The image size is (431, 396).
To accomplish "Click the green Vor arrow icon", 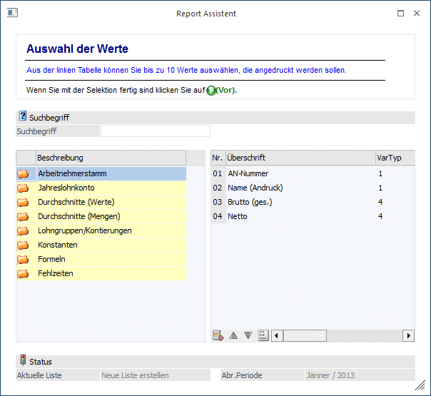I will tap(211, 91).
